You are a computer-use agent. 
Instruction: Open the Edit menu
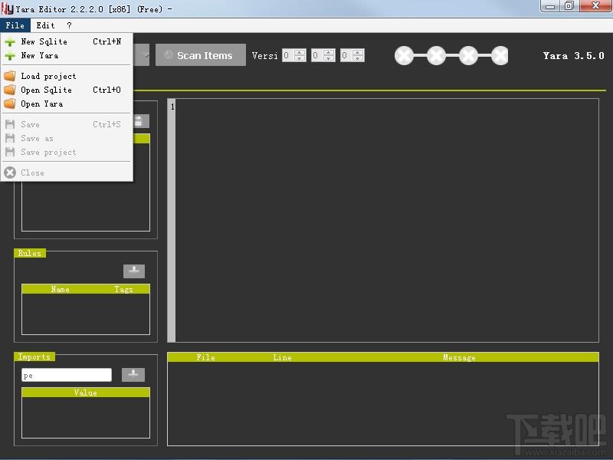coord(45,25)
